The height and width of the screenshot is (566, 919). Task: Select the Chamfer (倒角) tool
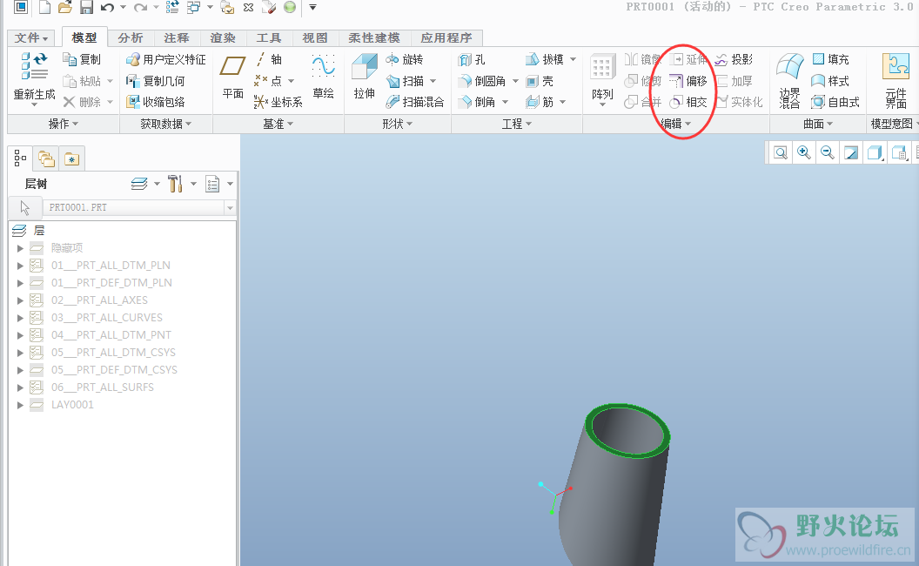(x=477, y=102)
